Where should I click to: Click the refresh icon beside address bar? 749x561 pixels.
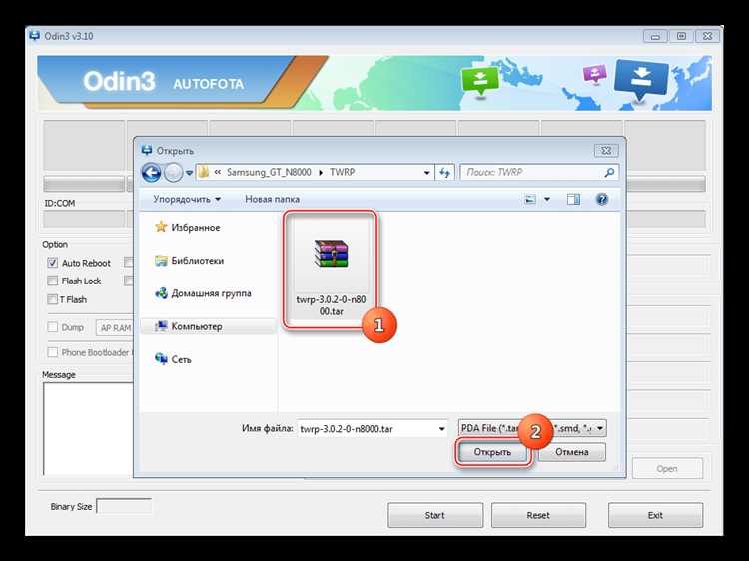(445, 173)
